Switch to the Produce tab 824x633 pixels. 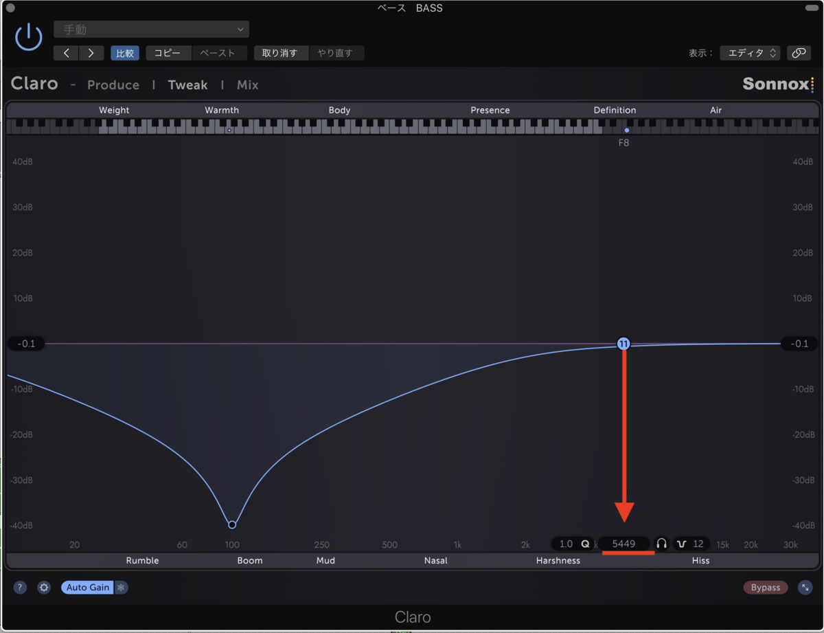tap(113, 85)
